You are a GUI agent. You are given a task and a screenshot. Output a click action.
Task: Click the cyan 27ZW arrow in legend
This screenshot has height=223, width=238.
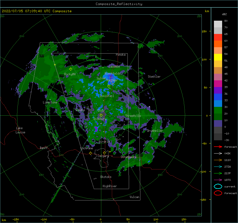218,167
